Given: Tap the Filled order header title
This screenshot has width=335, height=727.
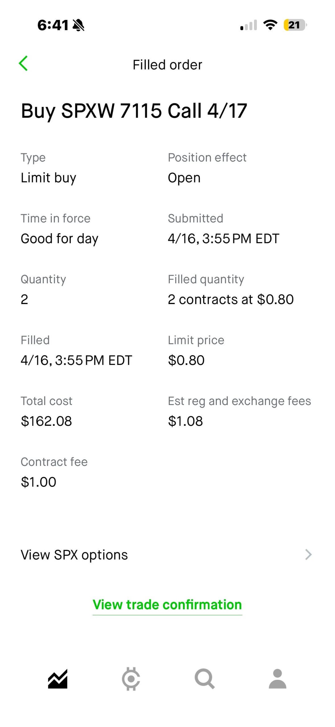Looking at the screenshot, I should [167, 65].
